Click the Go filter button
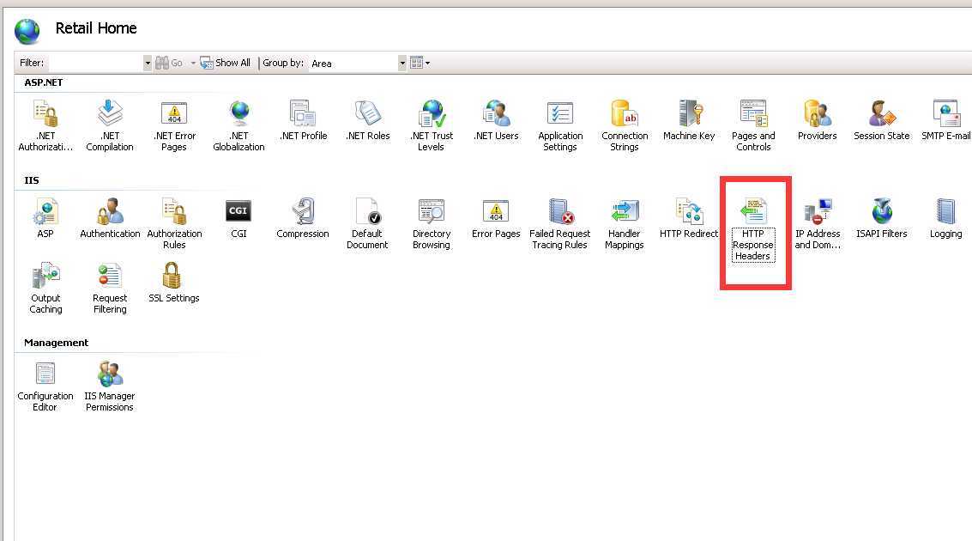 coord(169,63)
